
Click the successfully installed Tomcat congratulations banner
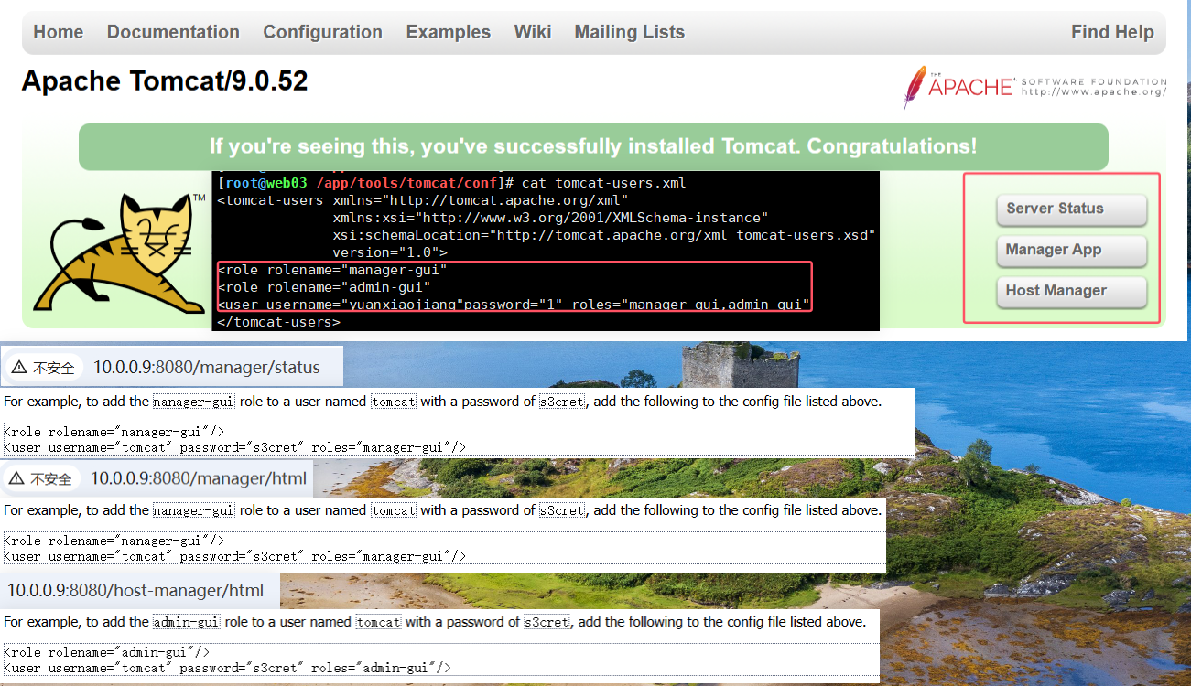pyautogui.click(x=593, y=146)
